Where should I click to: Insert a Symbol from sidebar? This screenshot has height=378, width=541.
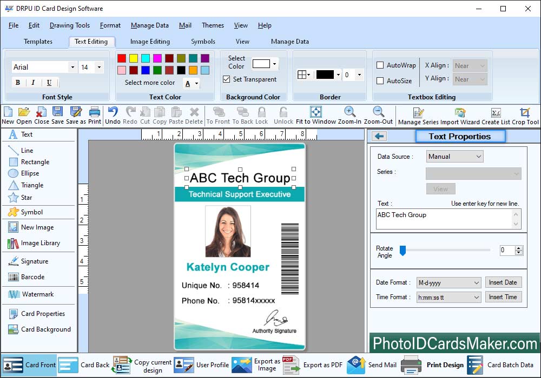[25, 212]
